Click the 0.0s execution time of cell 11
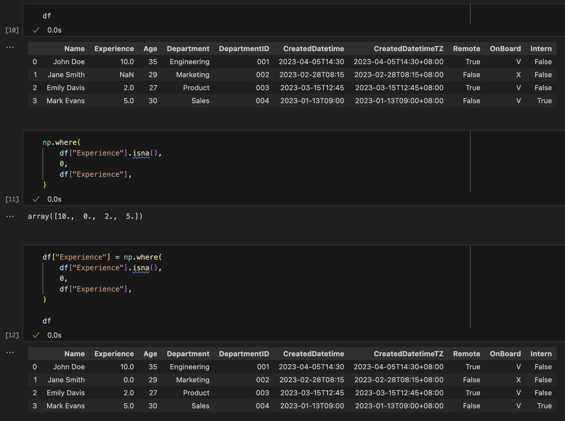The width and height of the screenshot is (565, 421). point(54,199)
